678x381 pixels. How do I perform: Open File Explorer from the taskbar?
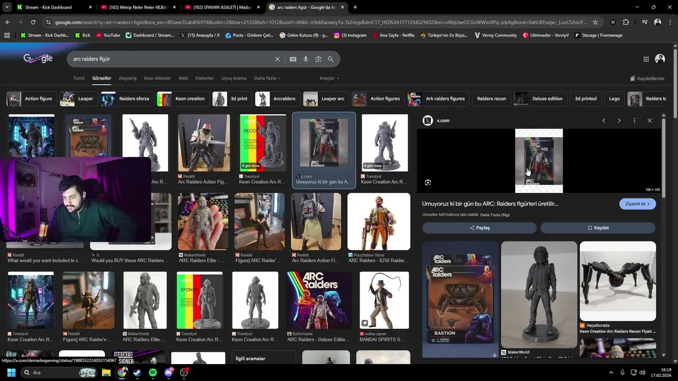106,373
